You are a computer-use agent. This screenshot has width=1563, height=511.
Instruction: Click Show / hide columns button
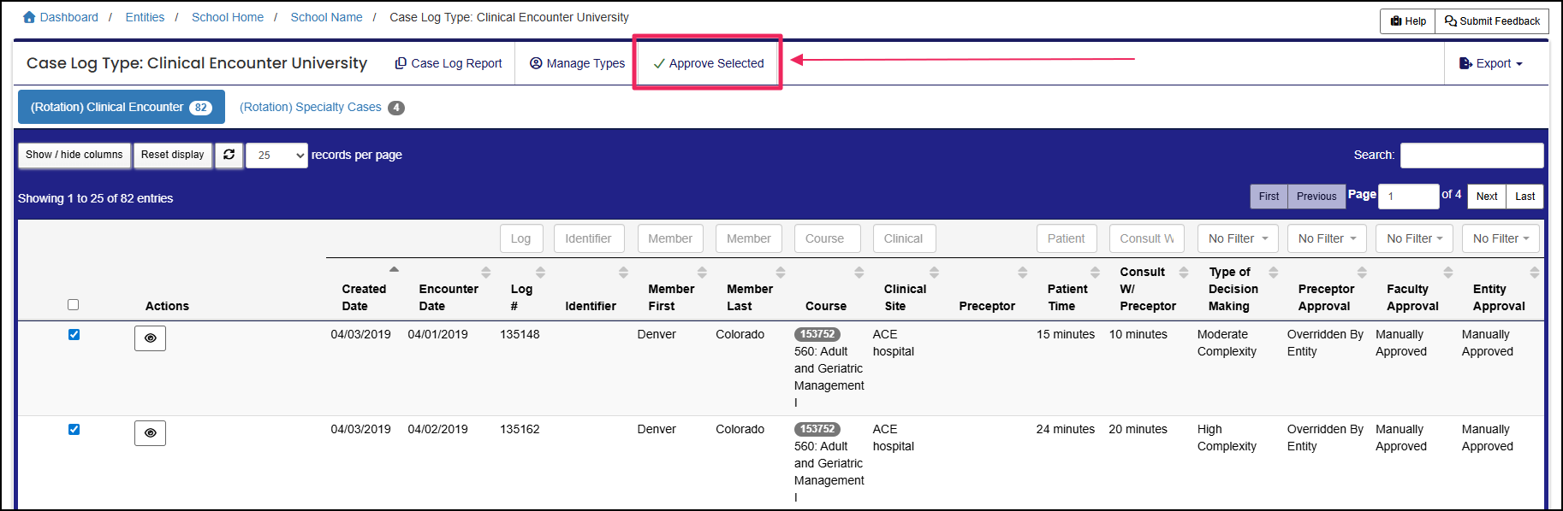pos(74,155)
